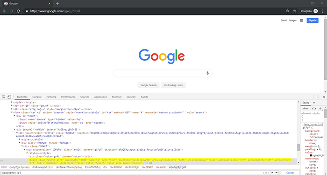Image resolution: width=327 pixels, height=175 pixels.
Task: Add a new style rule with plus icon
Action: (320, 108)
